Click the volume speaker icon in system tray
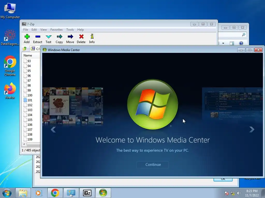Screen dimensions: 265x198 coord(239,193)
